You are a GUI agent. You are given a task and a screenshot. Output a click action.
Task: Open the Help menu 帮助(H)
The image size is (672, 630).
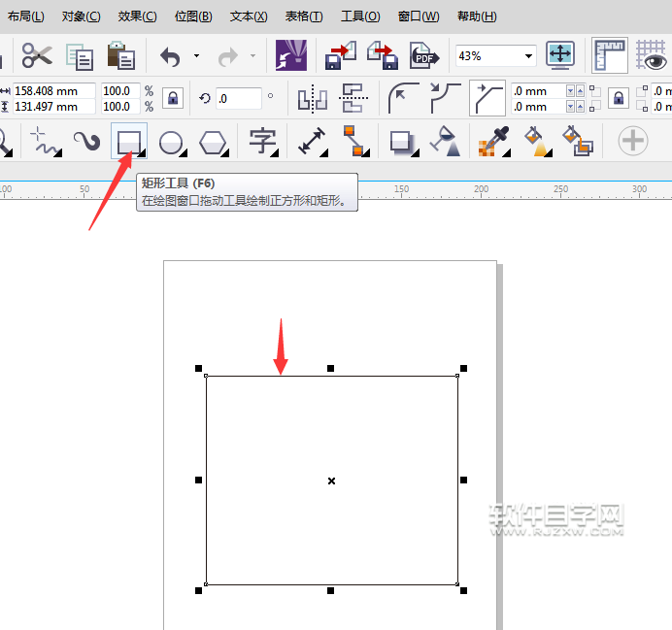click(477, 17)
